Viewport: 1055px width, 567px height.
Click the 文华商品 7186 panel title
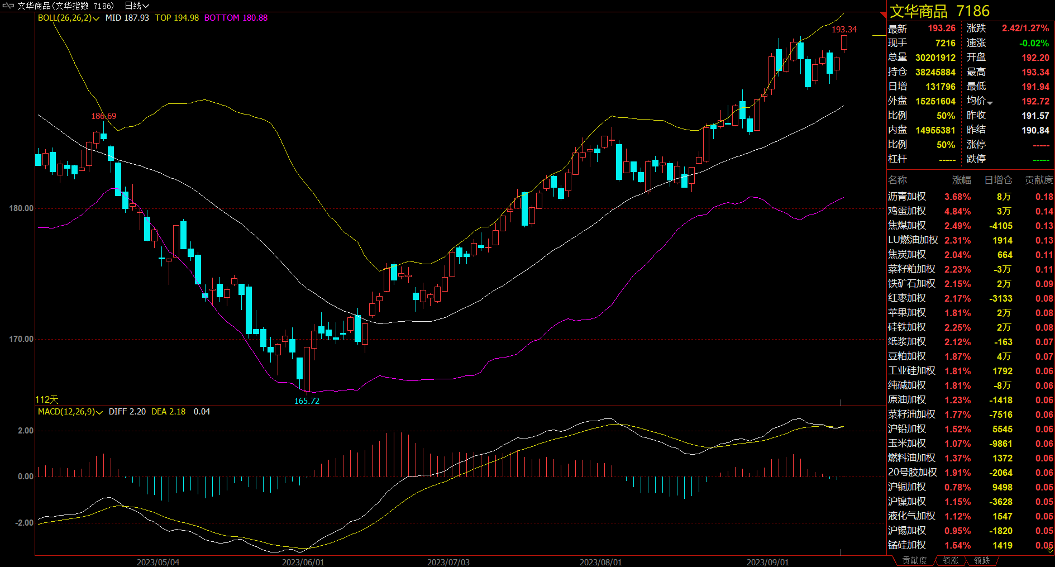pyautogui.click(x=939, y=11)
